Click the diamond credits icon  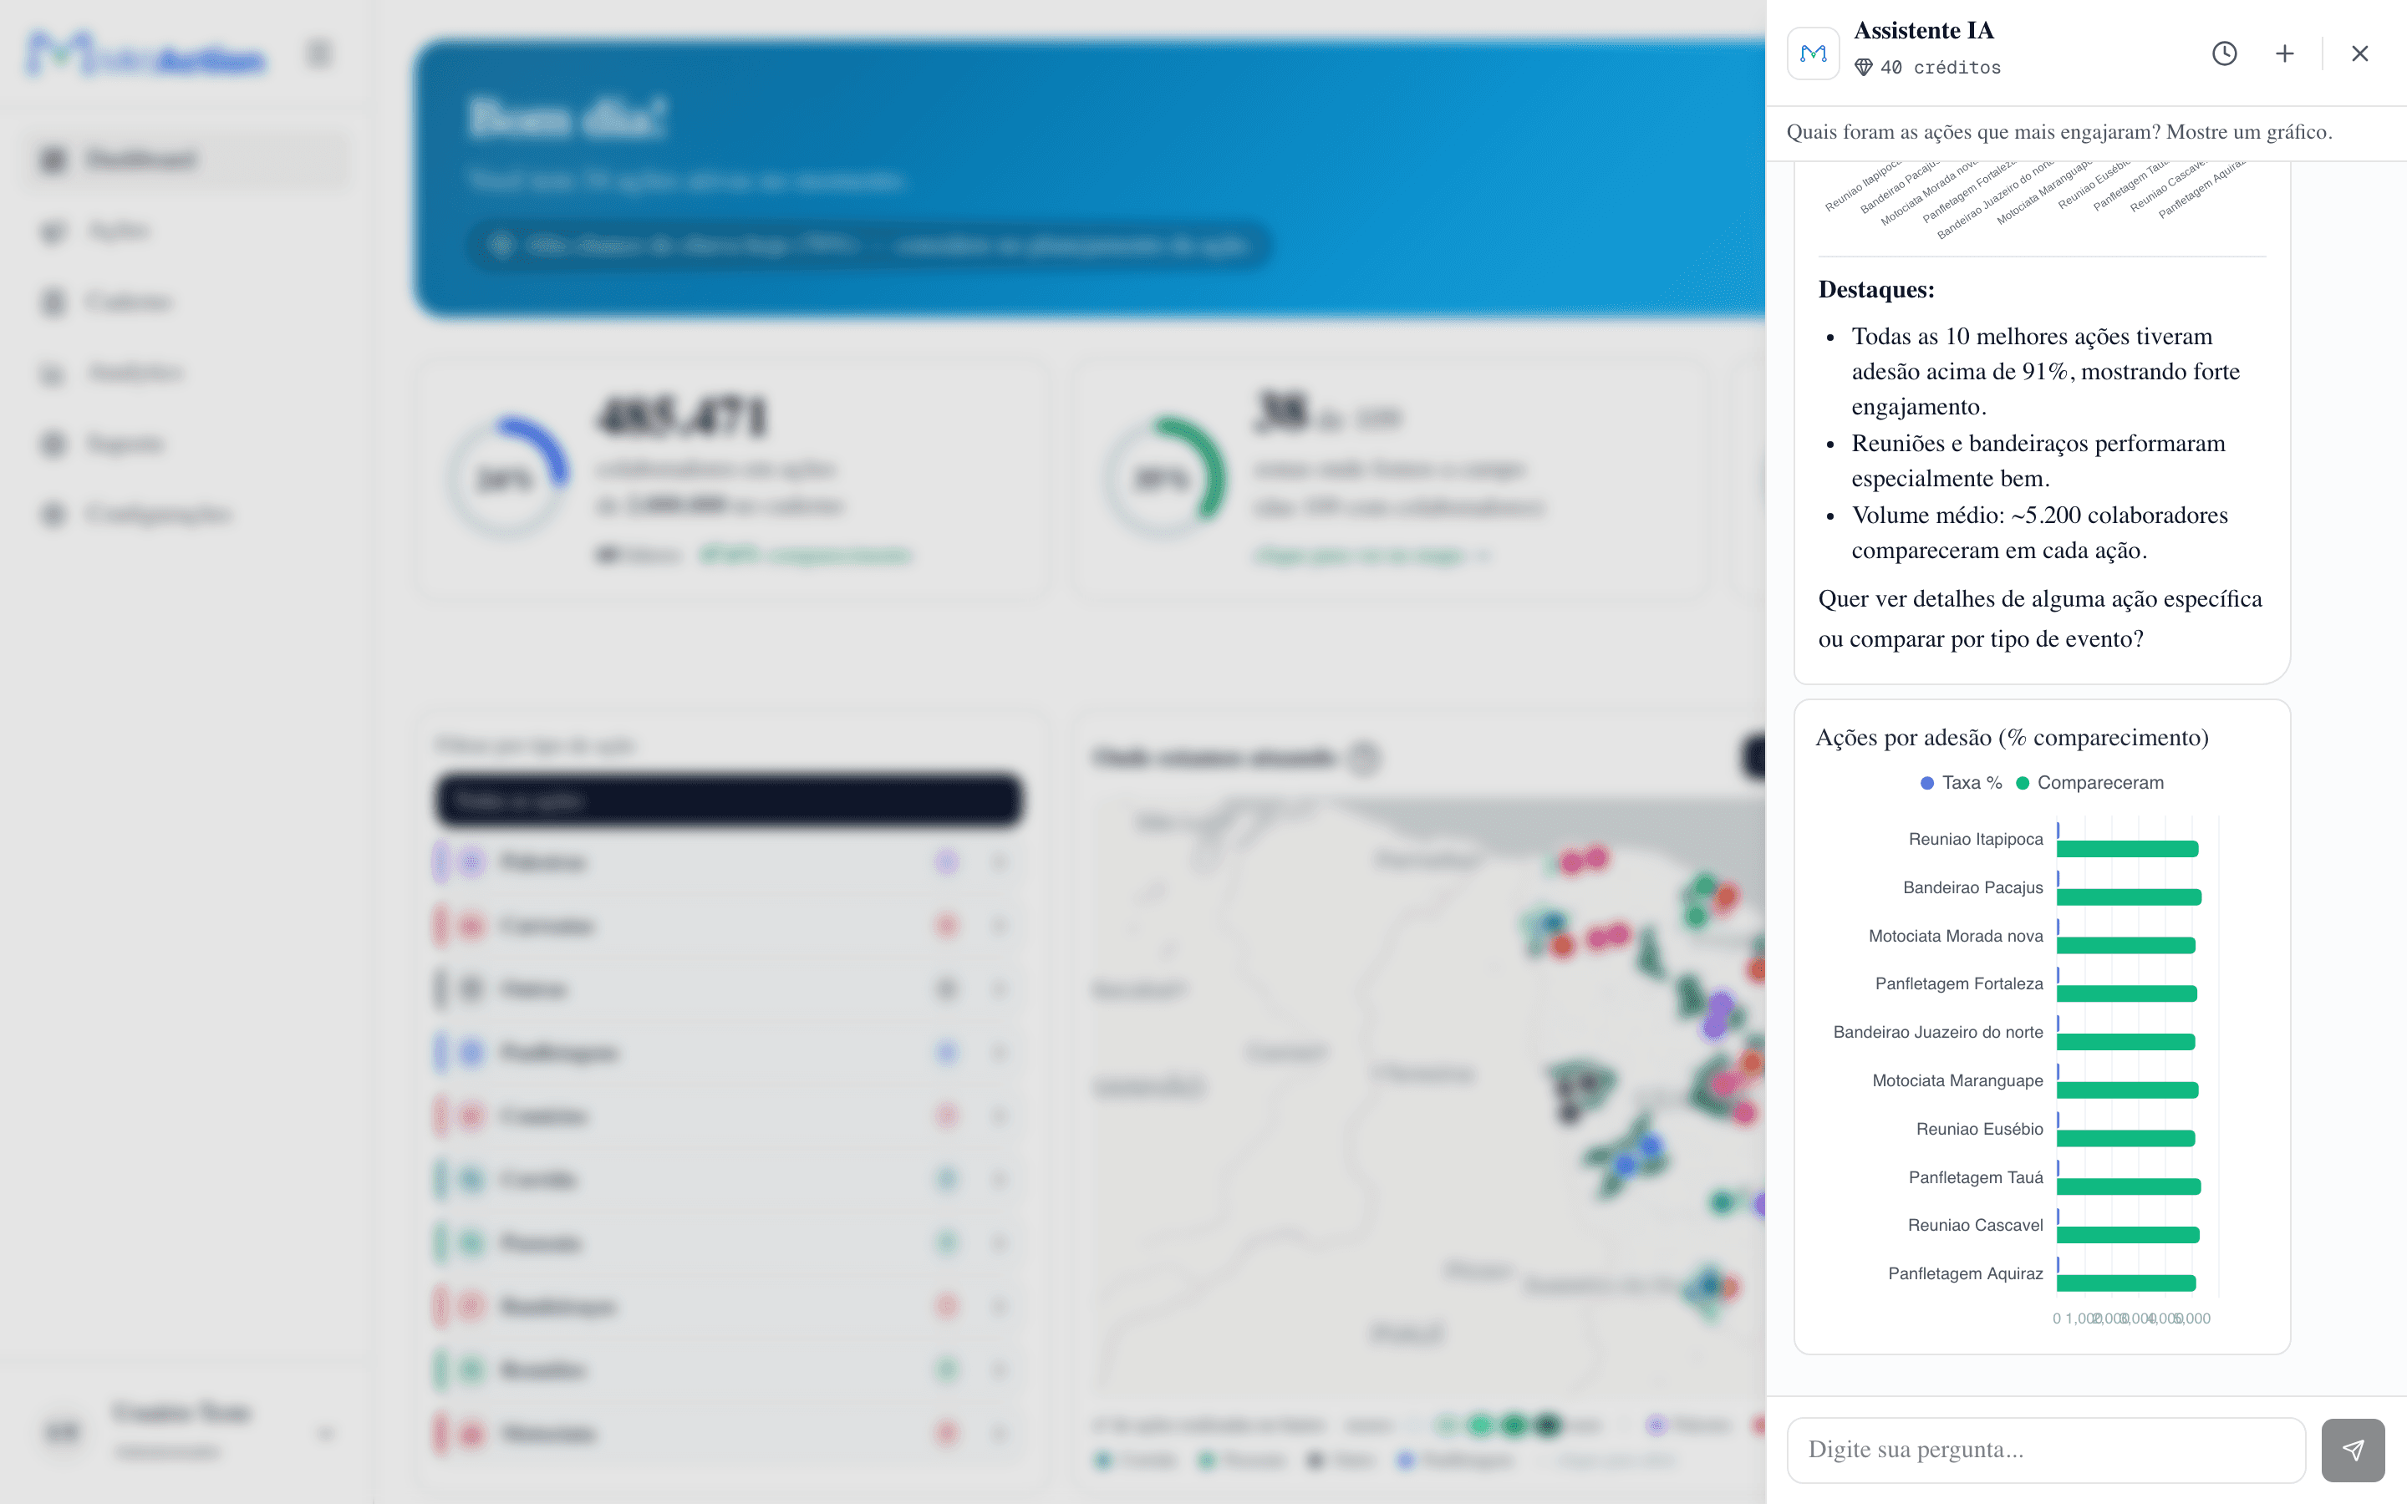tap(1863, 68)
